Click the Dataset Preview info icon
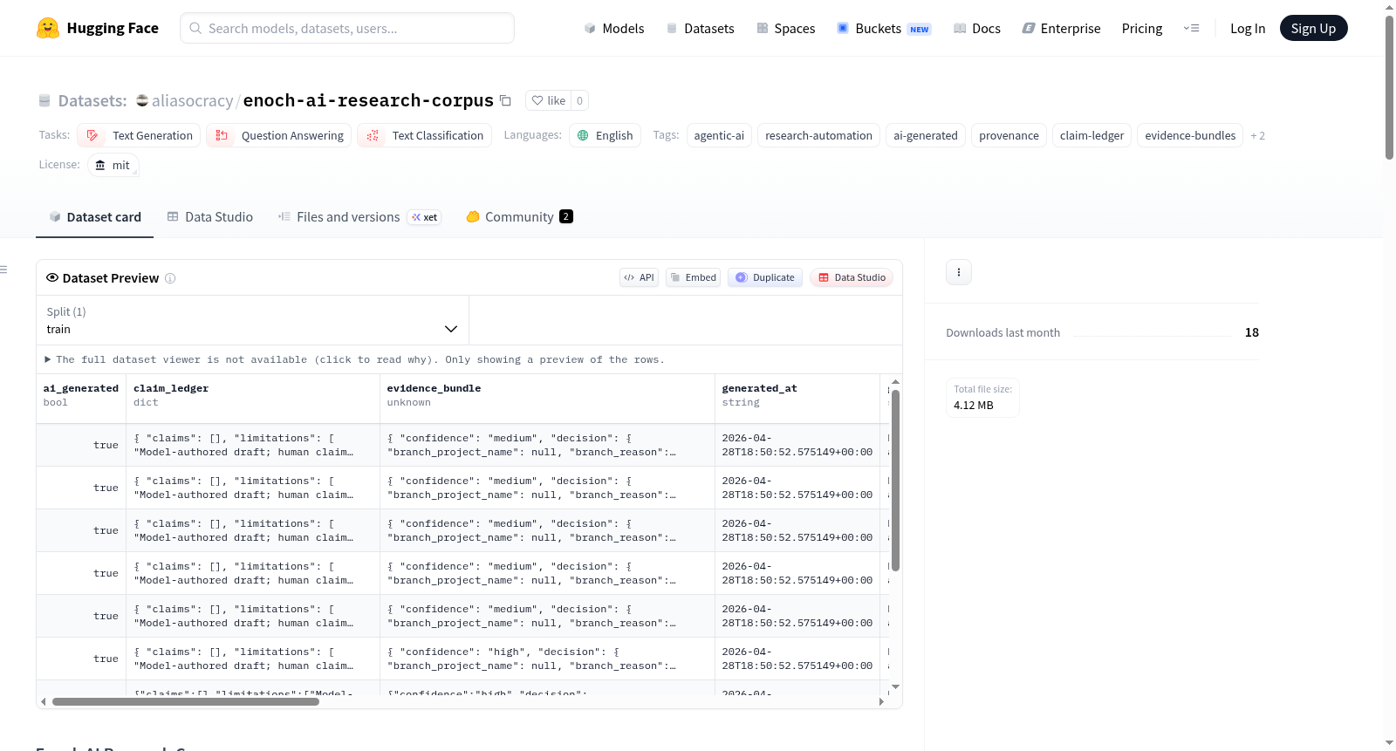The image size is (1396, 751). [x=170, y=278]
